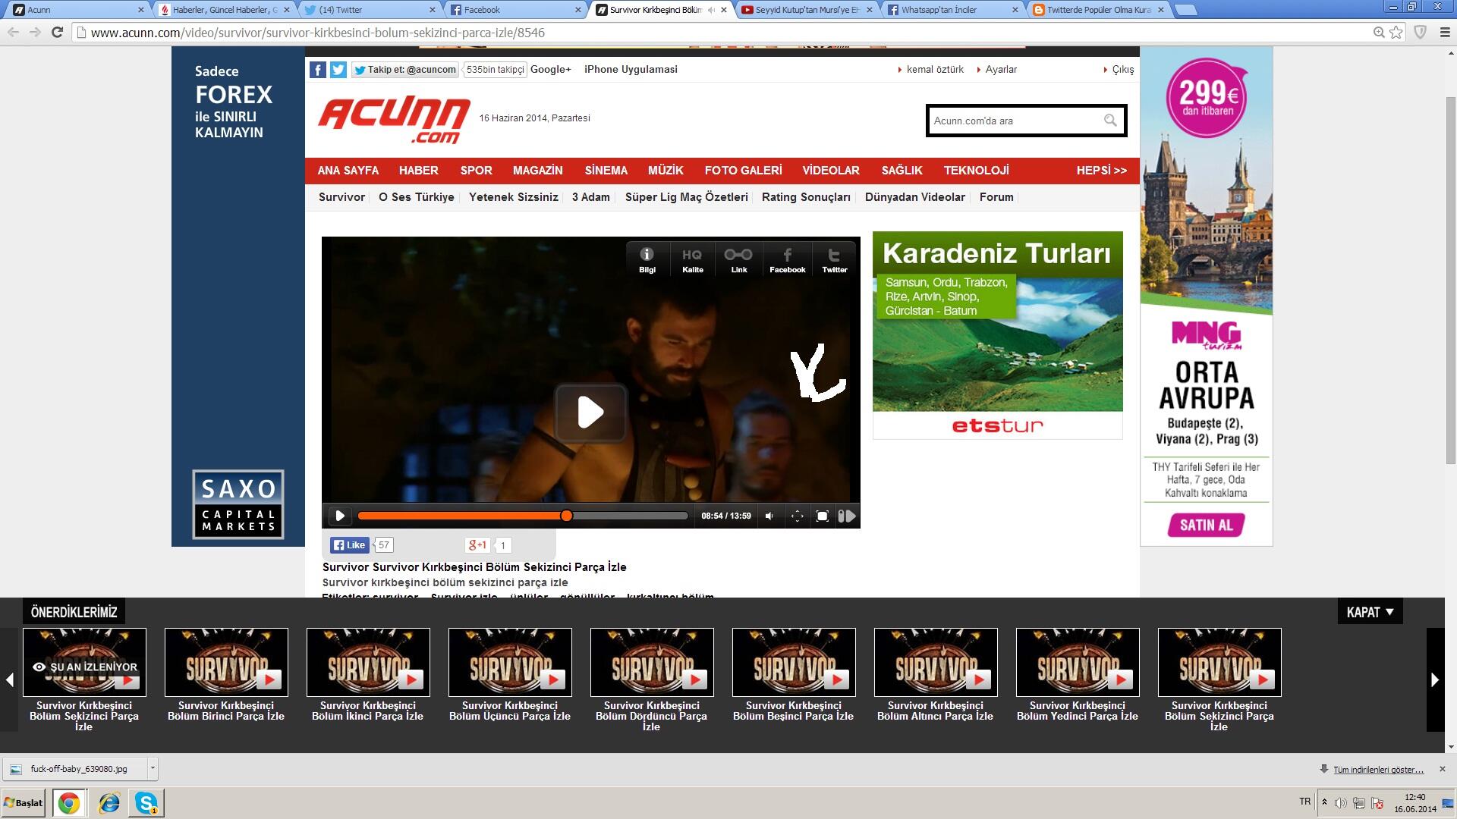Open the O Ses Türkiye link
This screenshot has width=1457, height=819.
[416, 197]
